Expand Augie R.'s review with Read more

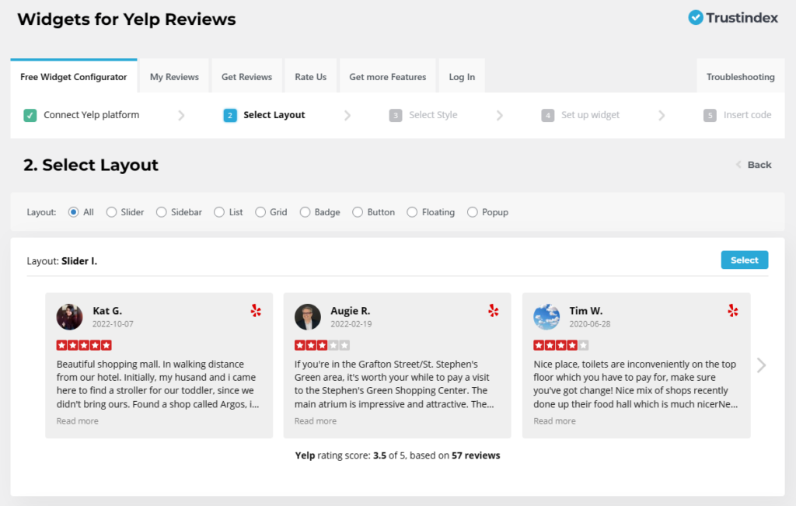pyautogui.click(x=315, y=421)
